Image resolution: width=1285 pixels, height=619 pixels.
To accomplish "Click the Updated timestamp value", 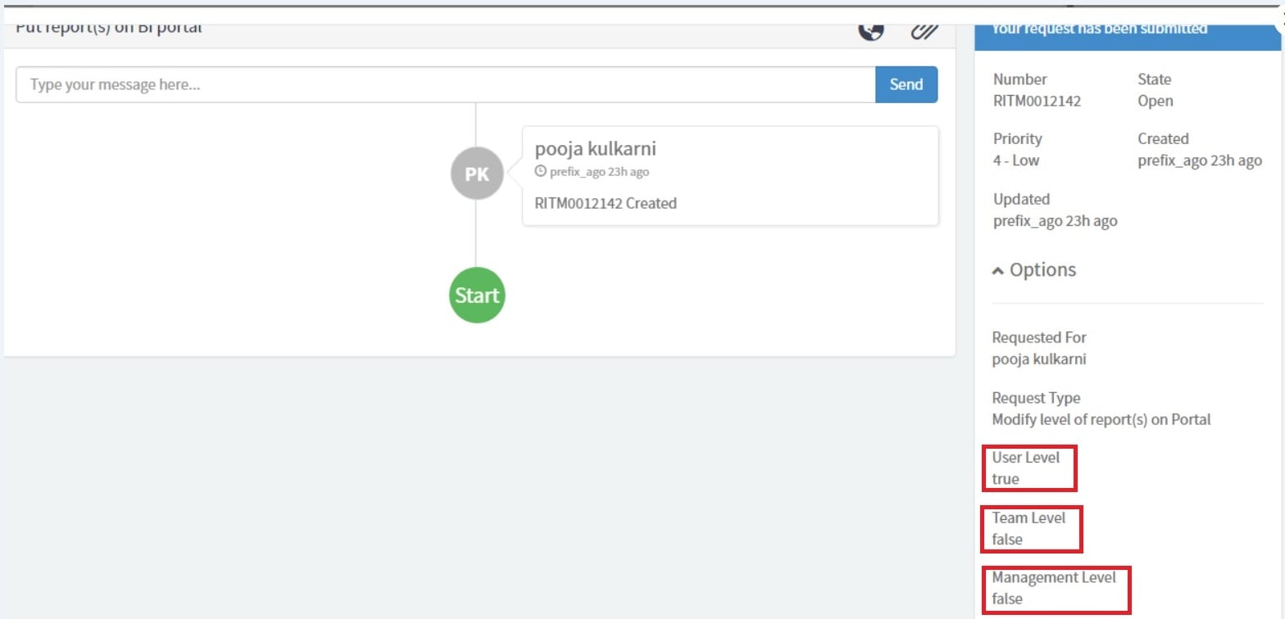I will pyautogui.click(x=1055, y=220).
